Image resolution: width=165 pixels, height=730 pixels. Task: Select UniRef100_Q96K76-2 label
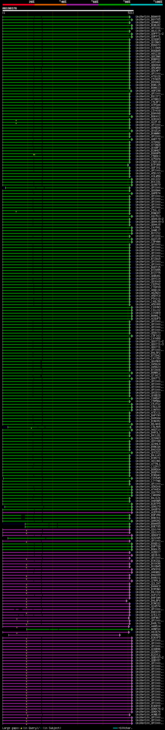pos(150,709)
